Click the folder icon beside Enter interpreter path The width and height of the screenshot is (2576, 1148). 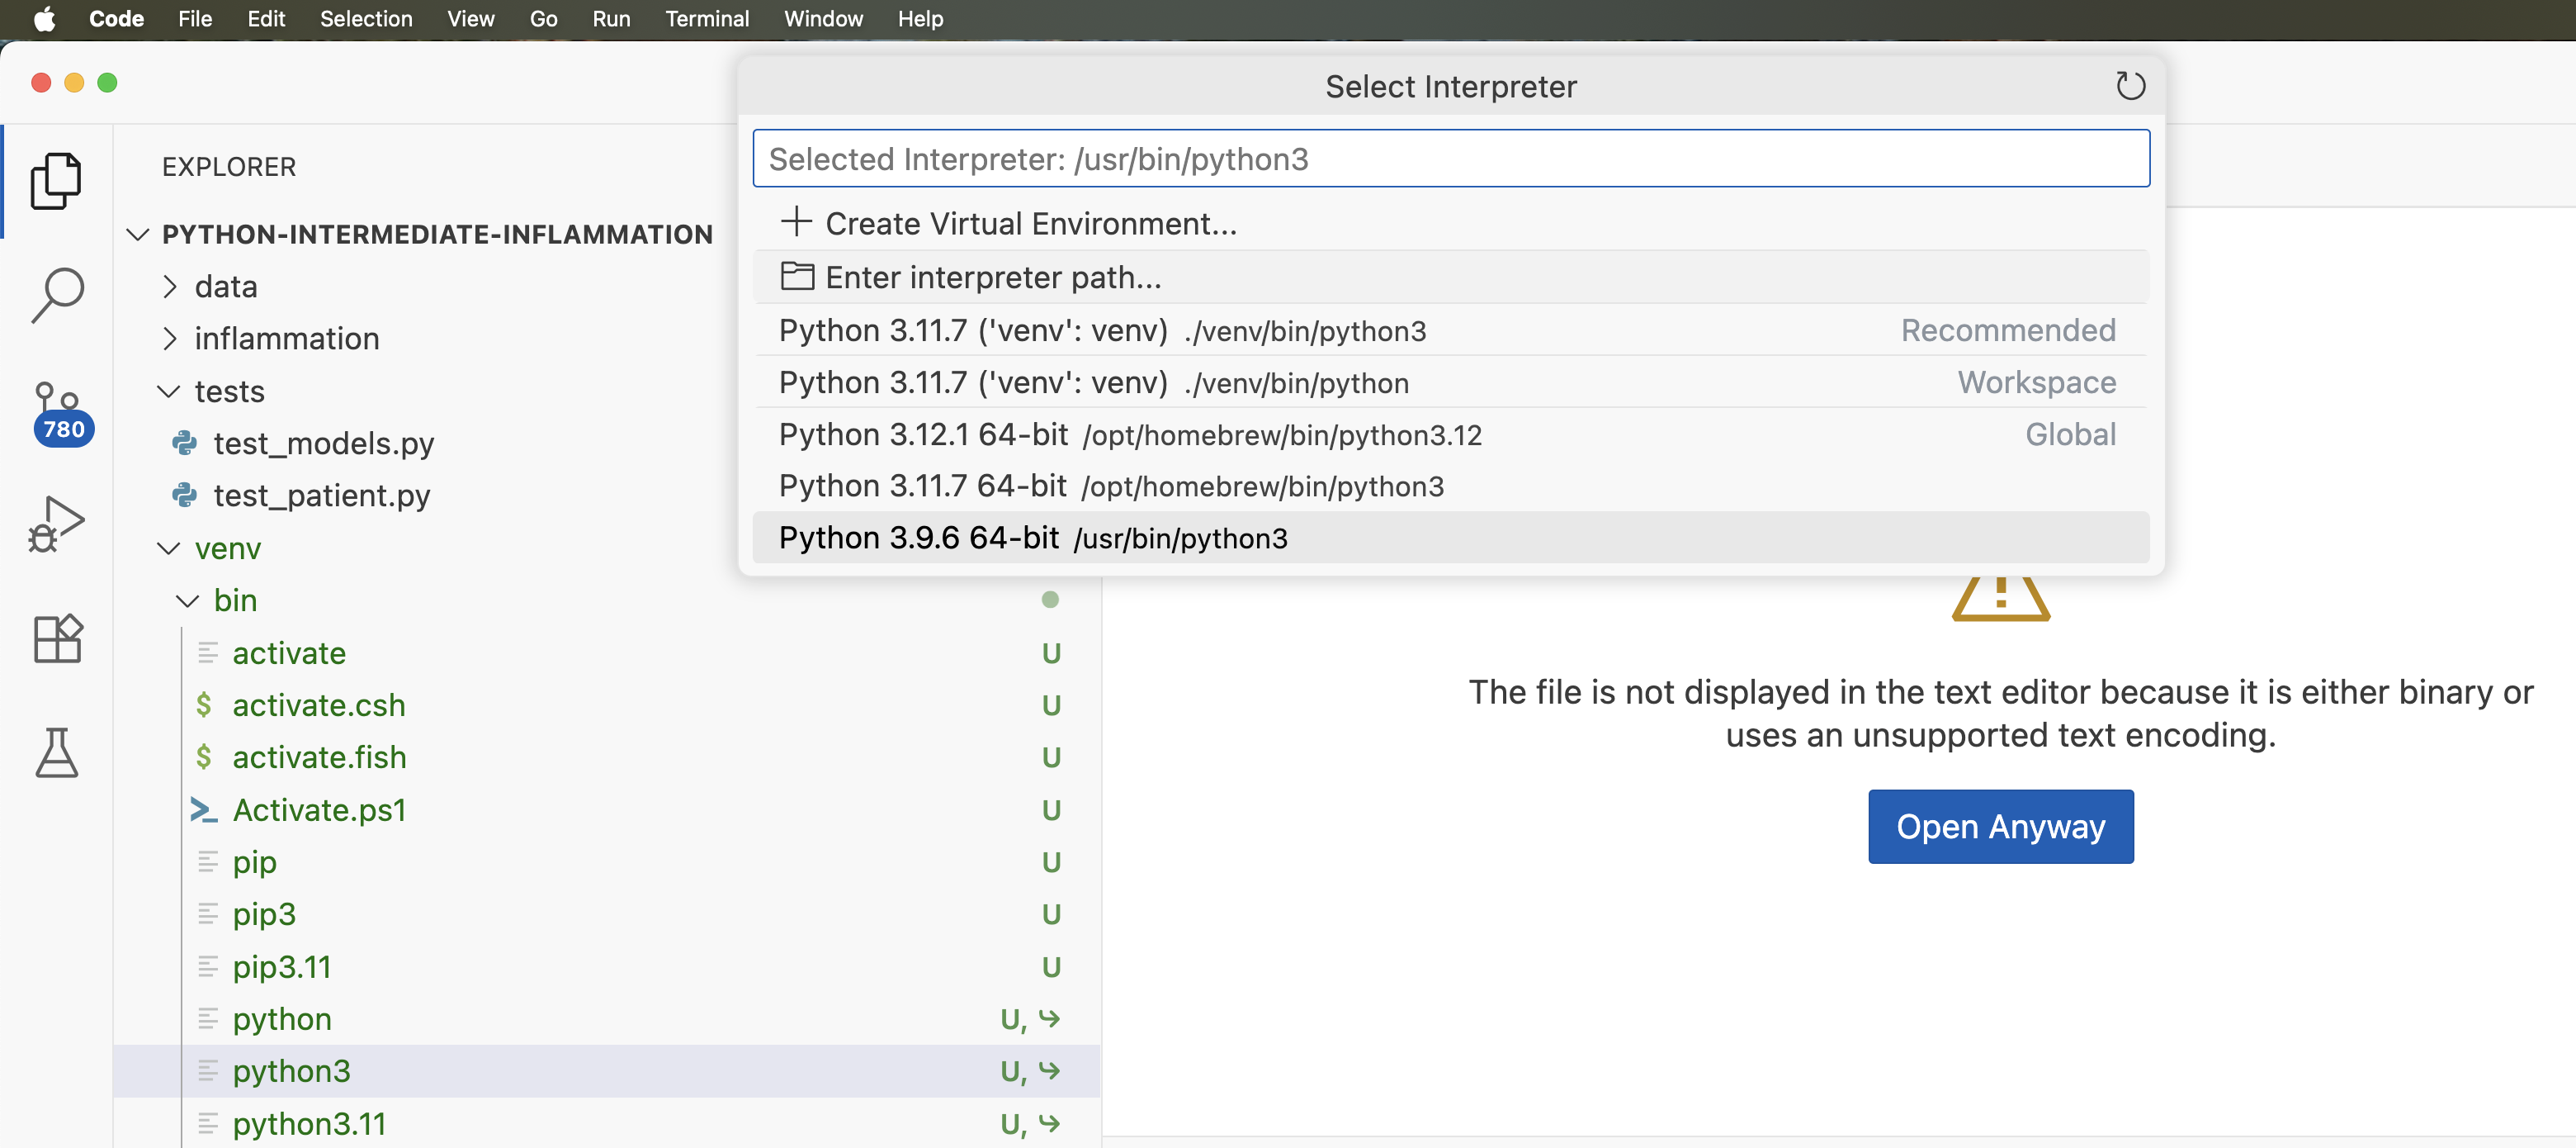point(797,276)
